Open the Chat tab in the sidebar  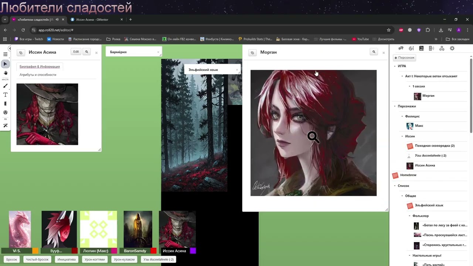pos(401,48)
